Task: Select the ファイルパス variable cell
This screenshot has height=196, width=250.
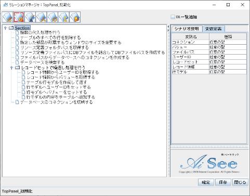Action: [x=191, y=52]
